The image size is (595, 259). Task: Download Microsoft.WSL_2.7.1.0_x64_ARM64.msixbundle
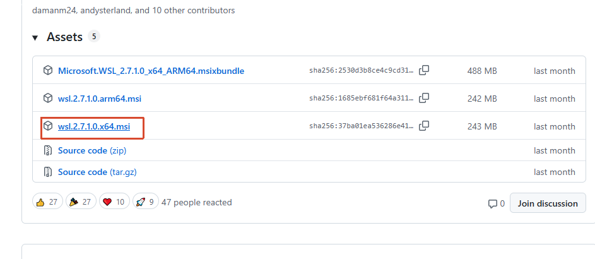coord(151,71)
